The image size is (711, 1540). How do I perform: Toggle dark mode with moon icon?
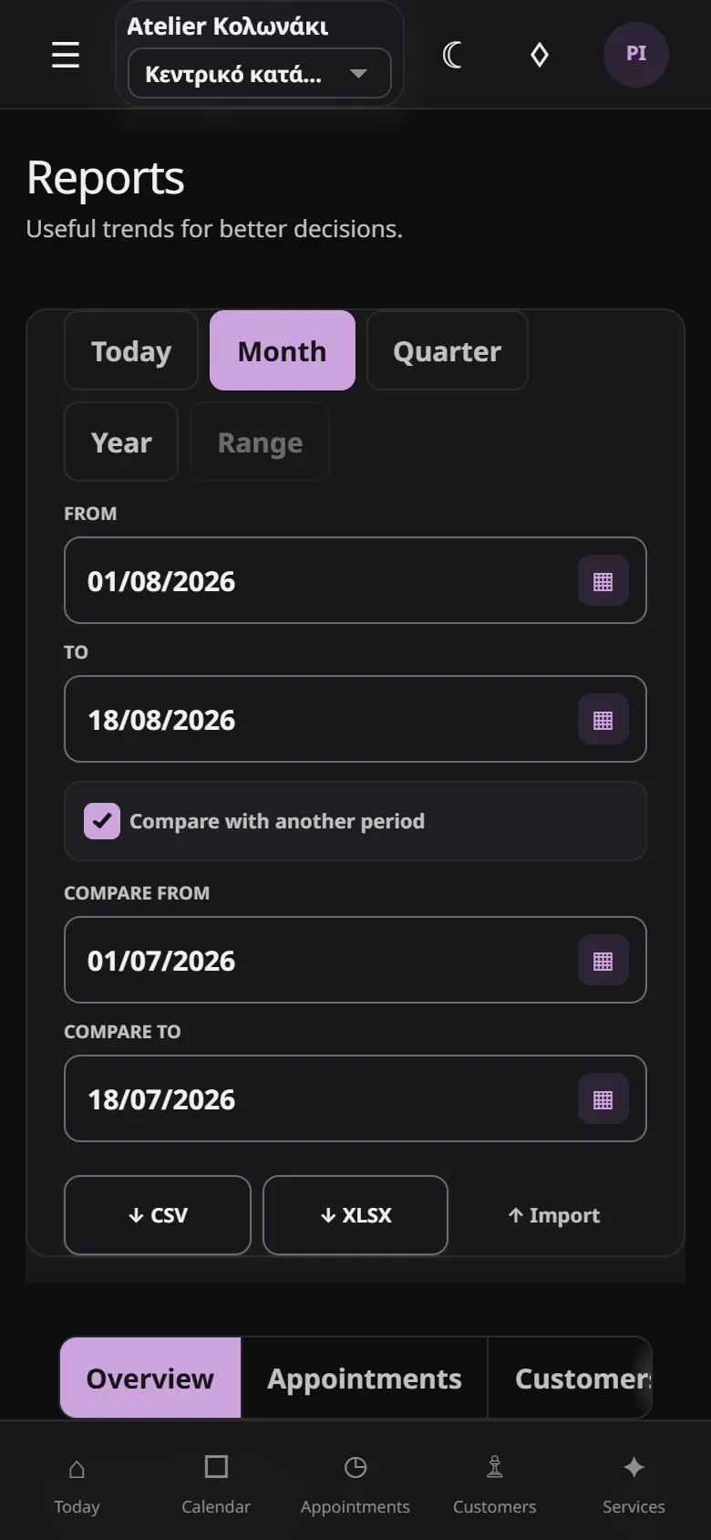[x=452, y=55]
